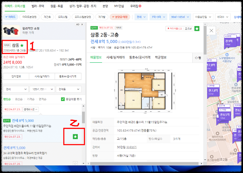Image resolution: width=243 pixels, height=173 pixels.
Task: Click the 24억 8,000 recent sale price
Action: tap(12, 62)
